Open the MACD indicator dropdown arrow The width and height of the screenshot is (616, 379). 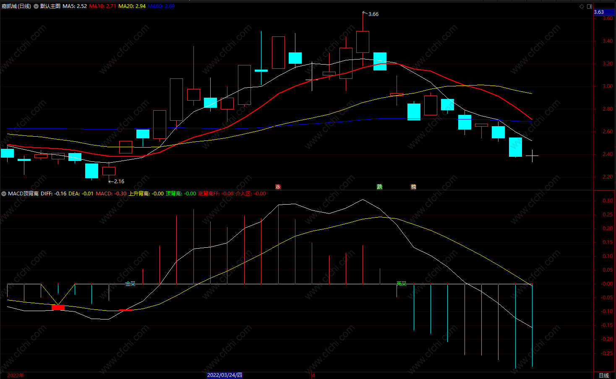tap(4, 194)
